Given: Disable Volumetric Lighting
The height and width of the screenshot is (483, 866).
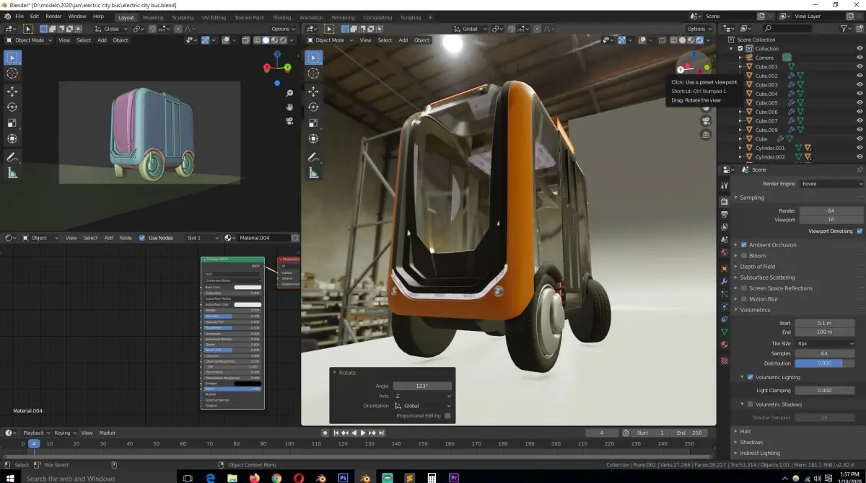Looking at the screenshot, I should [x=751, y=377].
